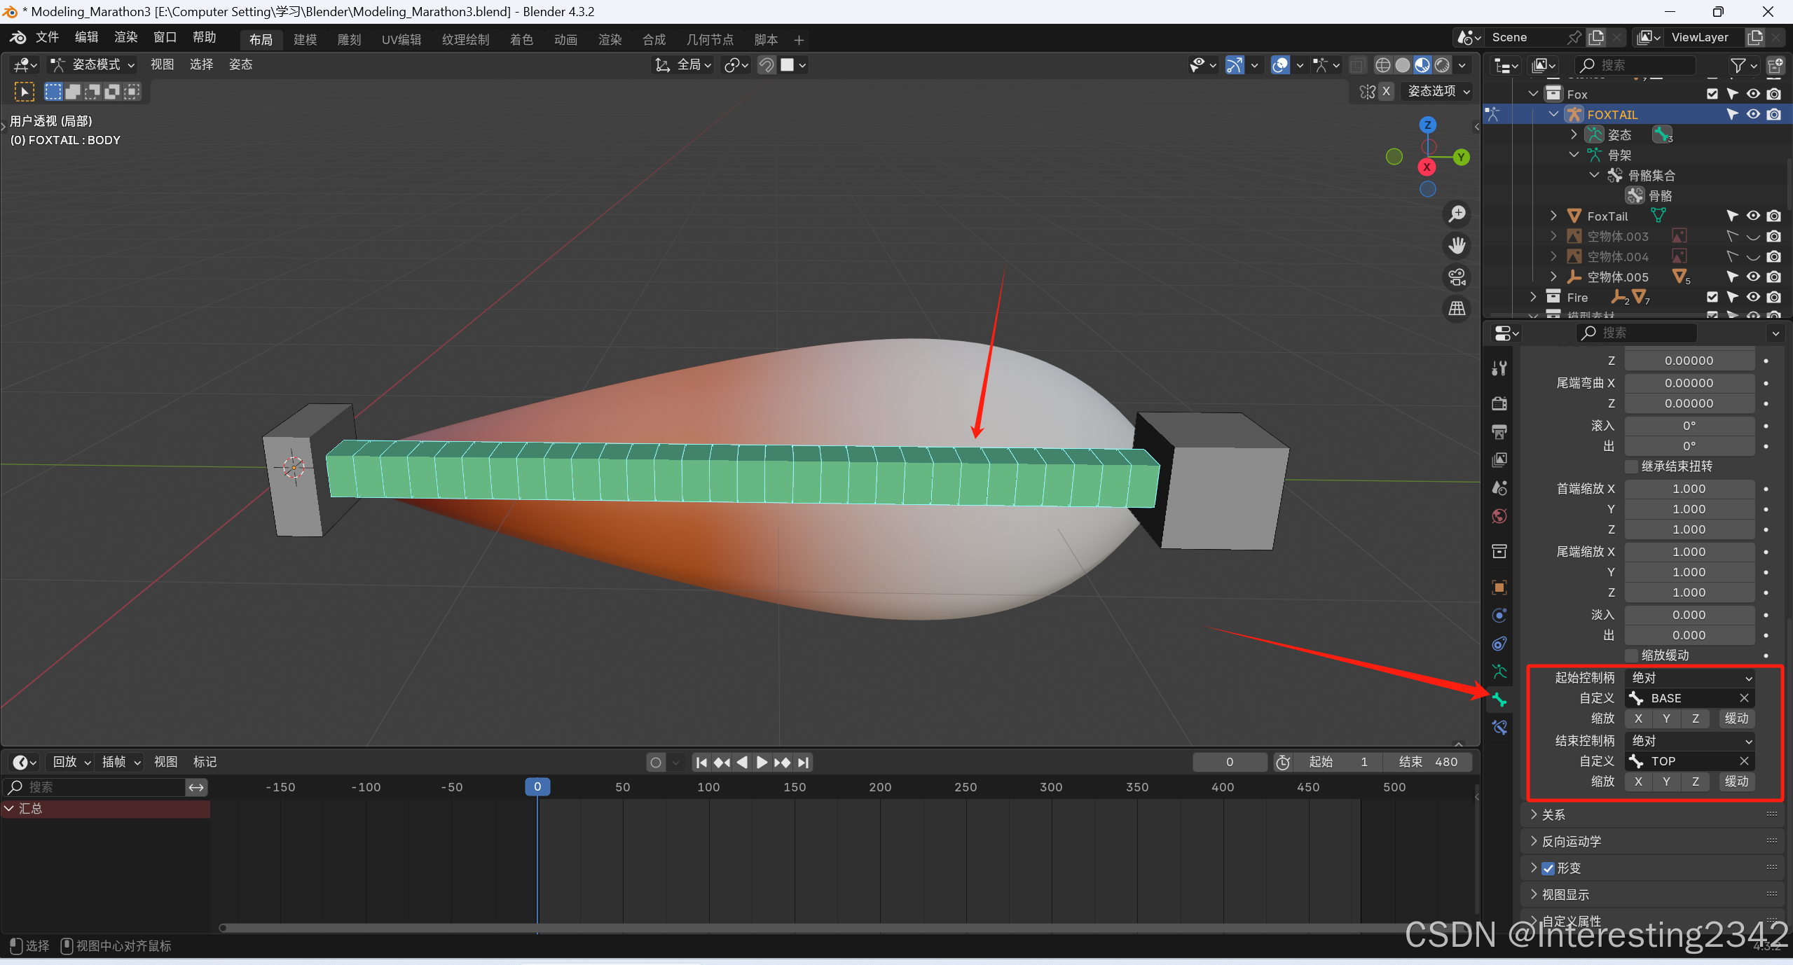
Task: Play the animation forward
Action: [762, 762]
